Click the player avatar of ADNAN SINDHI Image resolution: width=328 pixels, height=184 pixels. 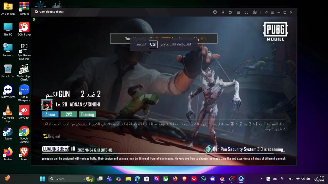click(47, 105)
